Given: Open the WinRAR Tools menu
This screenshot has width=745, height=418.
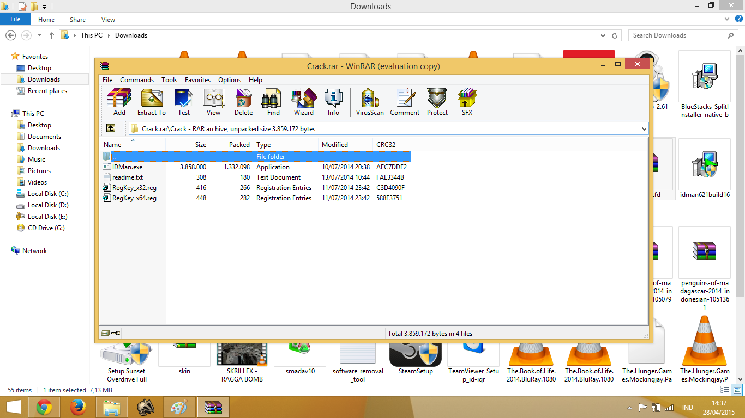Looking at the screenshot, I should coord(169,79).
